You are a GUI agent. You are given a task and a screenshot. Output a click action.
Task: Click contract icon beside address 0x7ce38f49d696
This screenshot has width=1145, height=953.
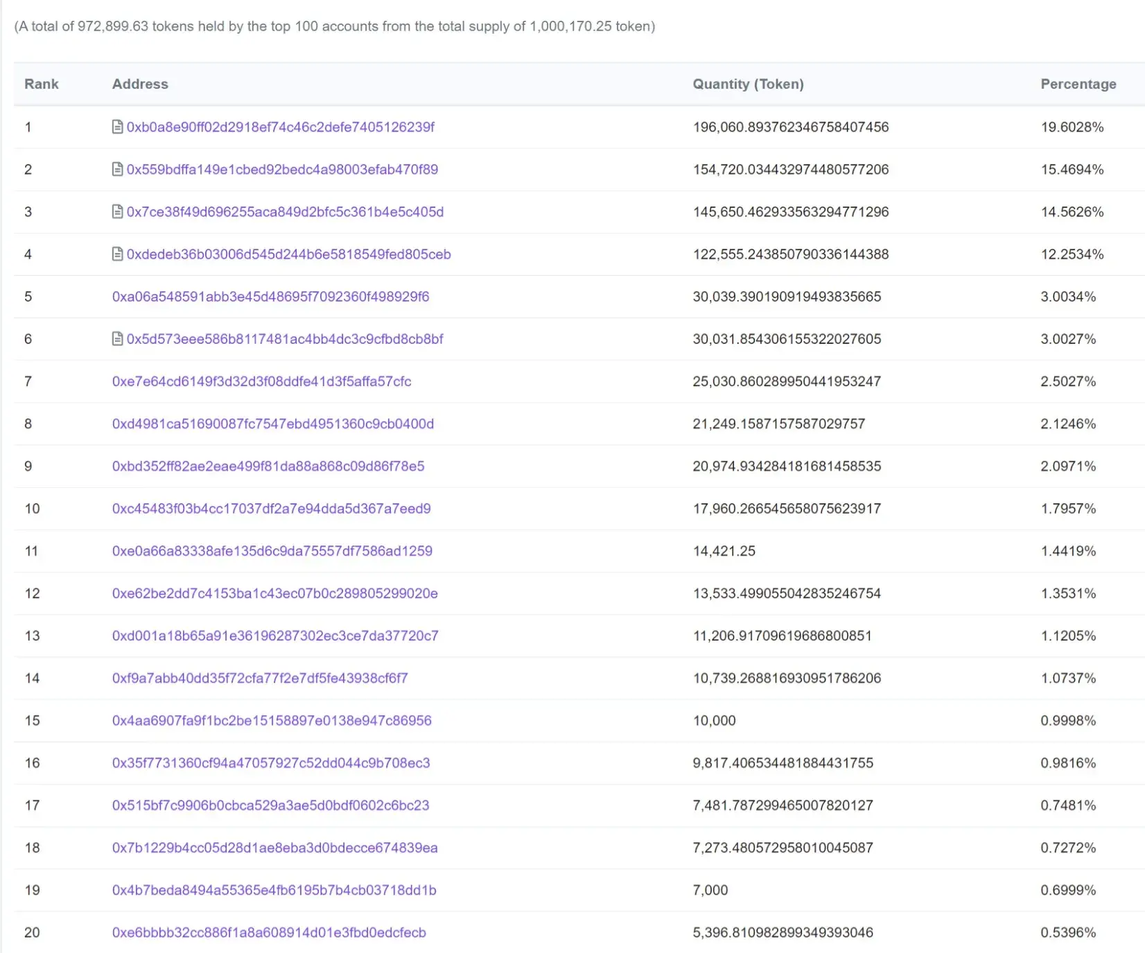(118, 211)
